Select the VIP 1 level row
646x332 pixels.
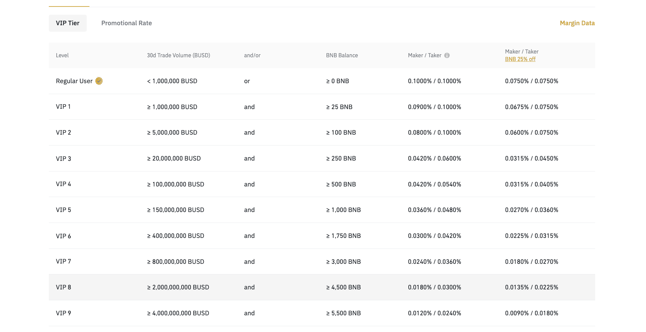(x=63, y=107)
